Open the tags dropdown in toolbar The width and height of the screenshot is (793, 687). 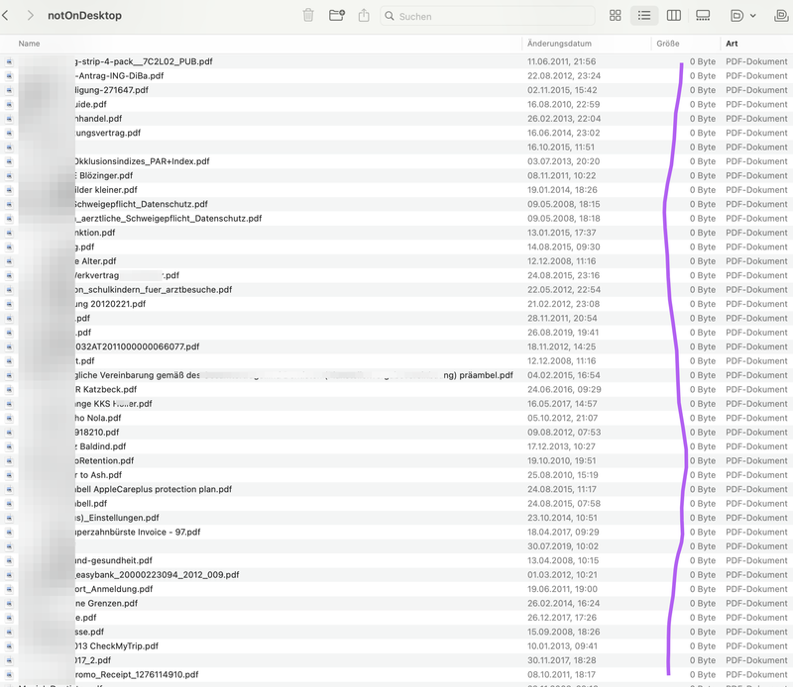click(x=741, y=16)
